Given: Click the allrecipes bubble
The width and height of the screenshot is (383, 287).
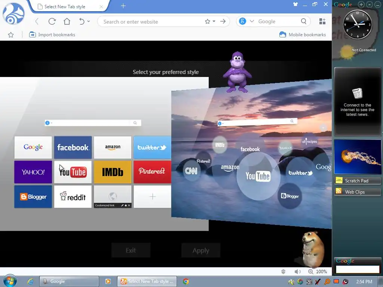Looking at the screenshot, I should click(309, 141).
